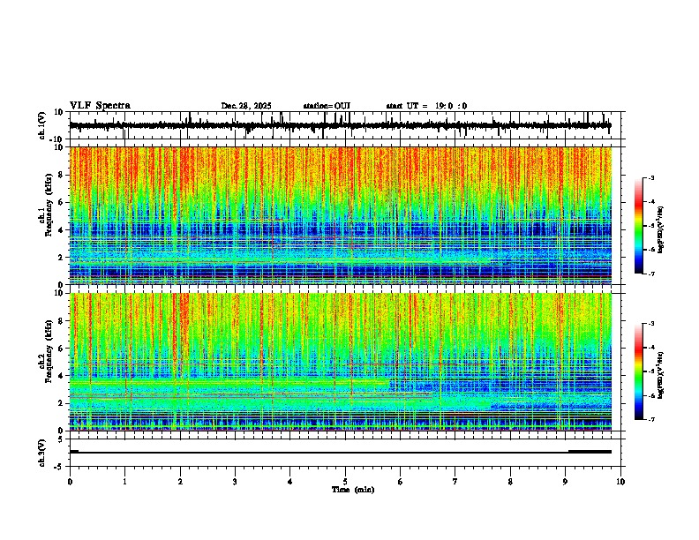Screen dimensions: 699x540
Task: Click the "Time (min)" axis label
Action: click(353, 490)
